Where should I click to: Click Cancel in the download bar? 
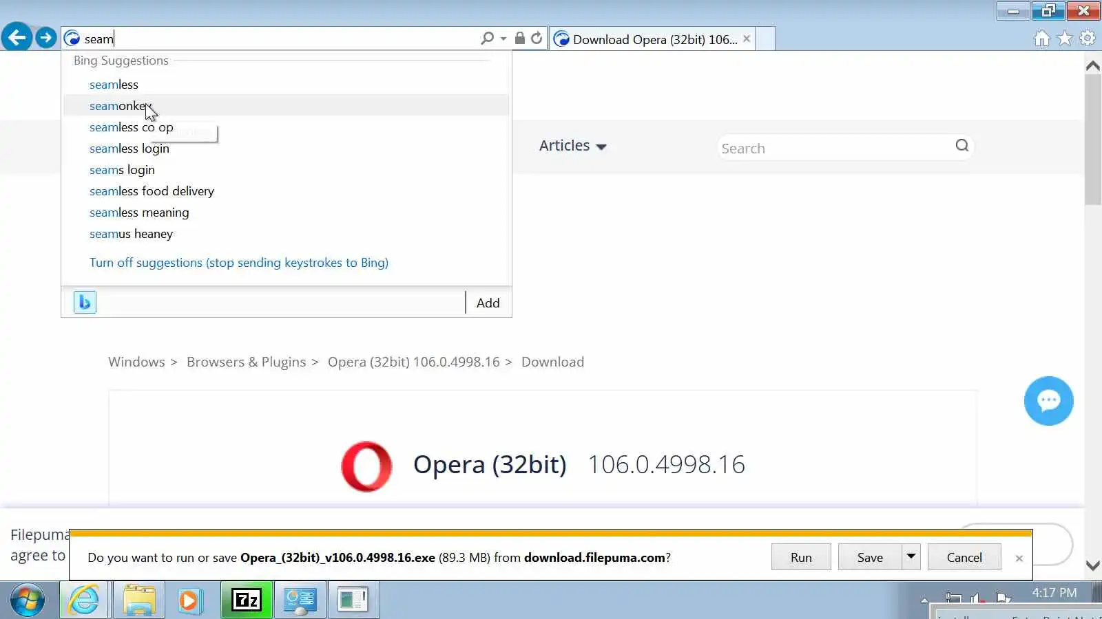[964, 557]
